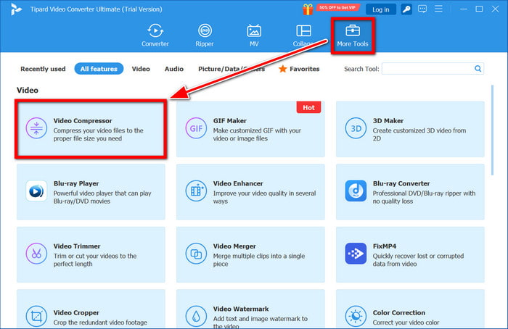Open Color Correction title text

click(399, 313)
